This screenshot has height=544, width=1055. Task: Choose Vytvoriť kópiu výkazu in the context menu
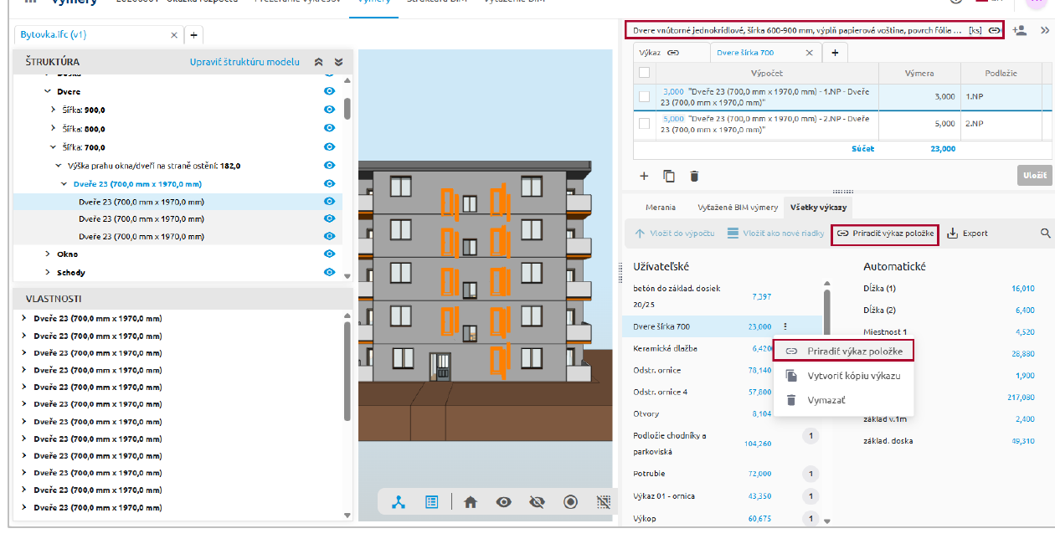[844, 376]
